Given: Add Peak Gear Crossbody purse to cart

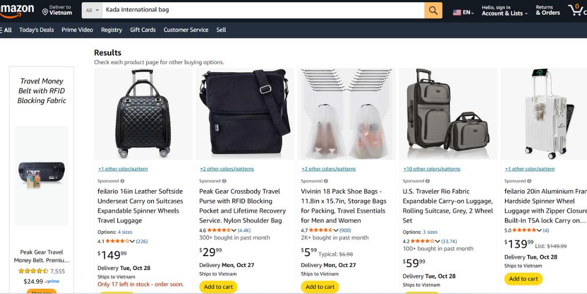Looking at the screenshot, I should pos(218,287).
